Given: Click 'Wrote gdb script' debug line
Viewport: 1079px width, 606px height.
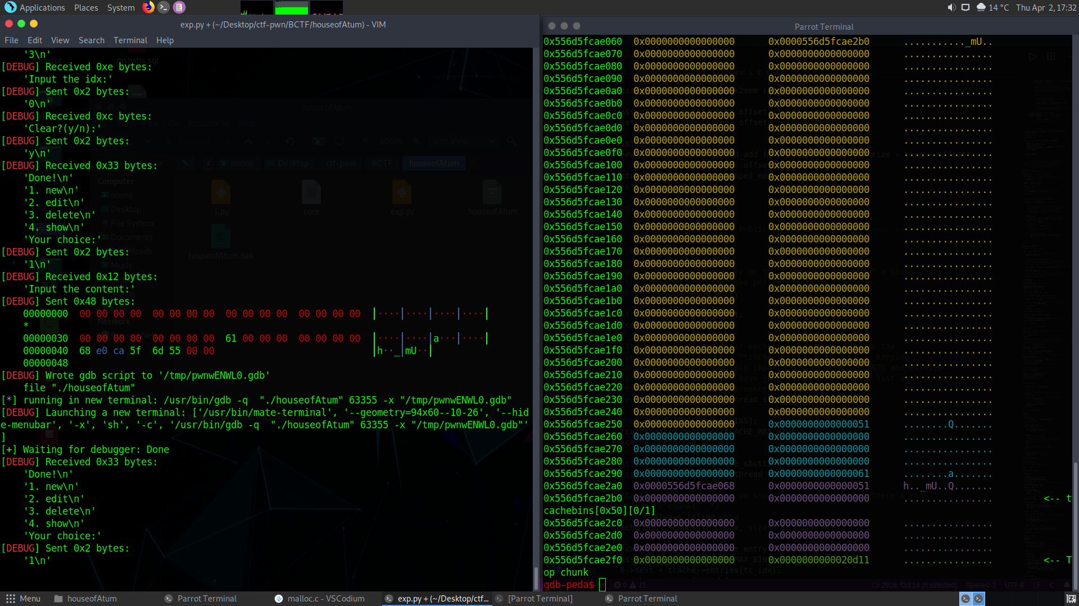Looking at the screenshot, I should (x=135, y=375).
